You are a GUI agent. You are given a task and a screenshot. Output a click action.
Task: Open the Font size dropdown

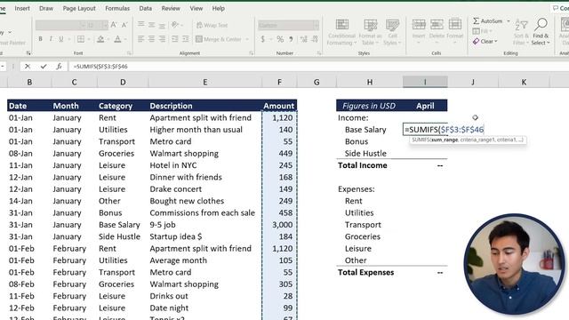tap(105, 25)
